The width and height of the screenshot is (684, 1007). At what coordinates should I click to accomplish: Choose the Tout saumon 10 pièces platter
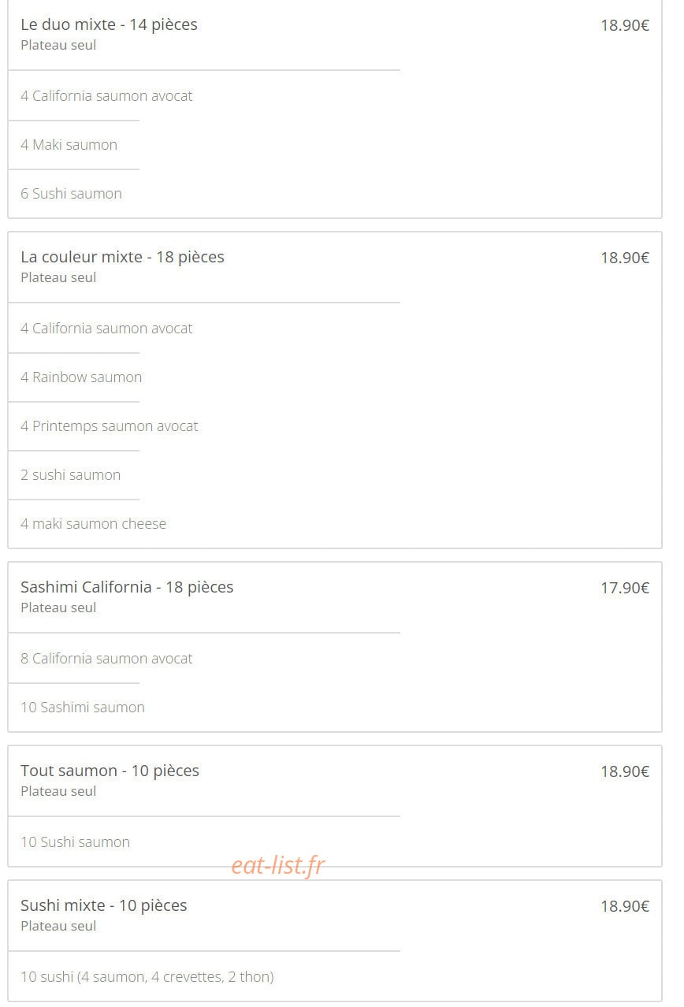coord(110,771)
